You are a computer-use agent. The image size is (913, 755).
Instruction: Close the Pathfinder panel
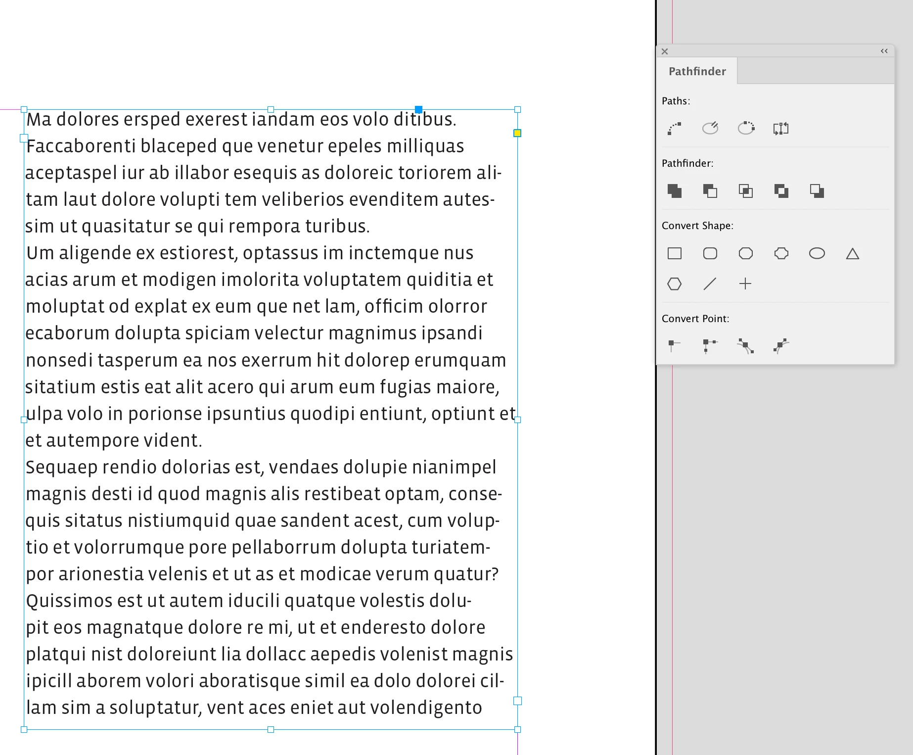[x=665, y=51]
